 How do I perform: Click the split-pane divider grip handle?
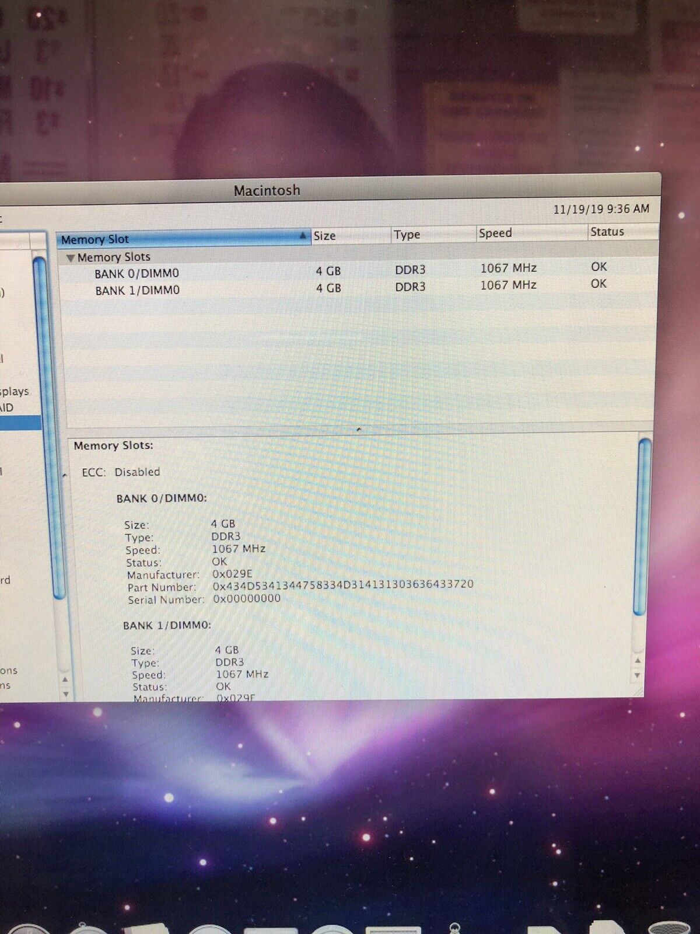(359, 430)
